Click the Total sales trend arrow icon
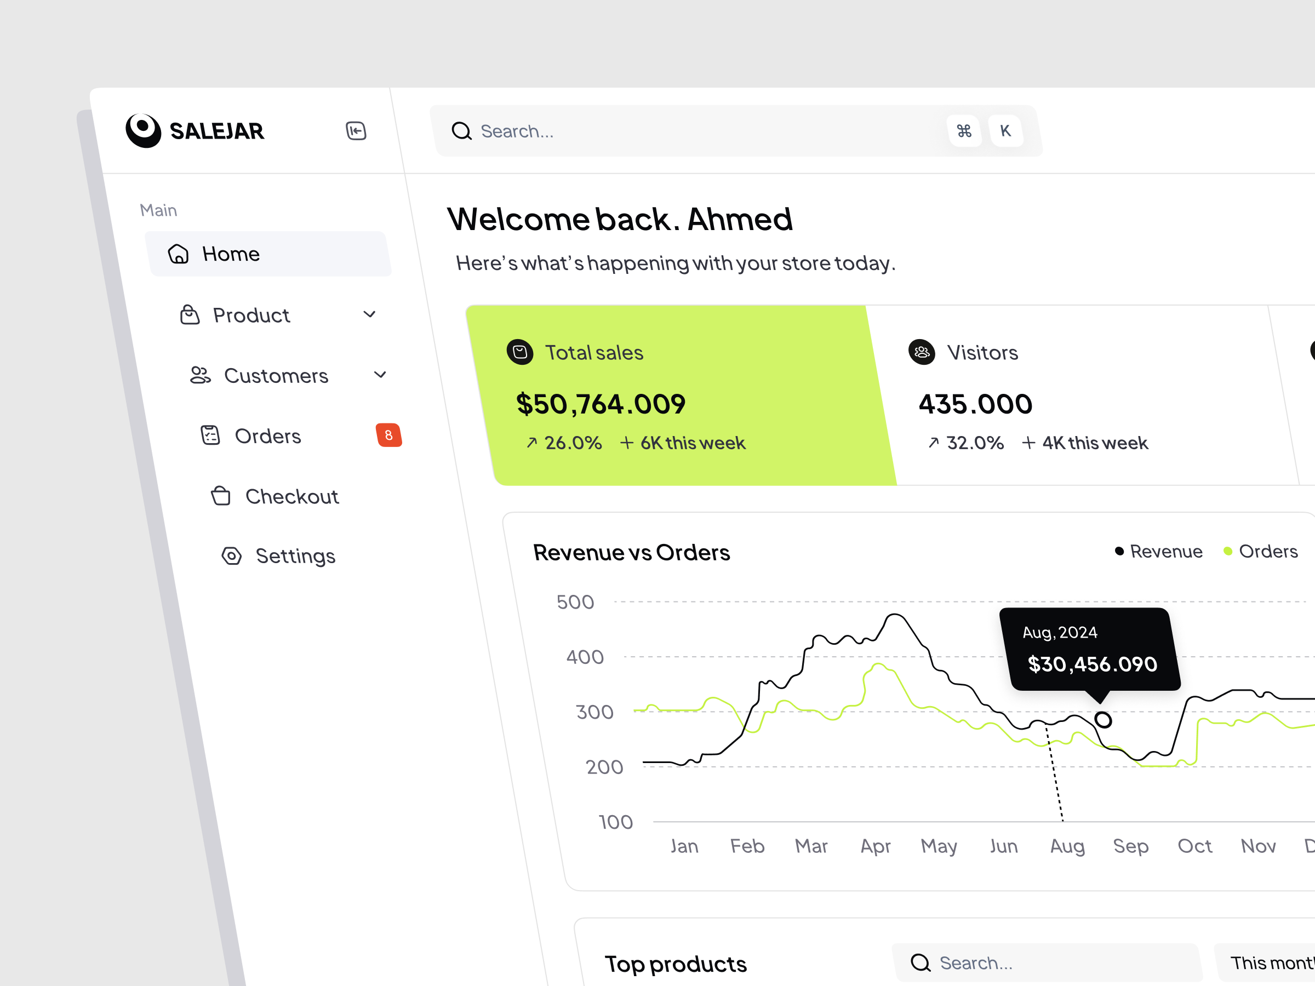 click(x=531, y=443)
